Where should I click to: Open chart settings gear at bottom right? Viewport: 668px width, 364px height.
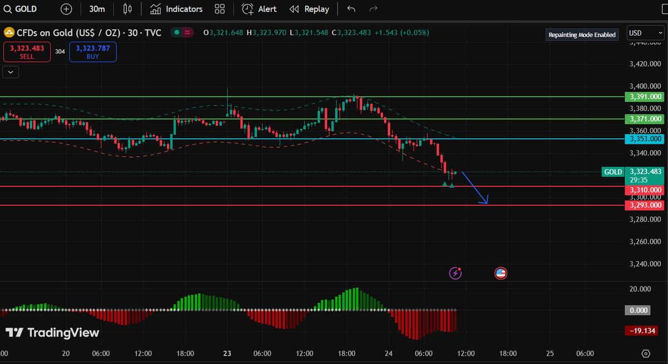[x=646, y=353]
